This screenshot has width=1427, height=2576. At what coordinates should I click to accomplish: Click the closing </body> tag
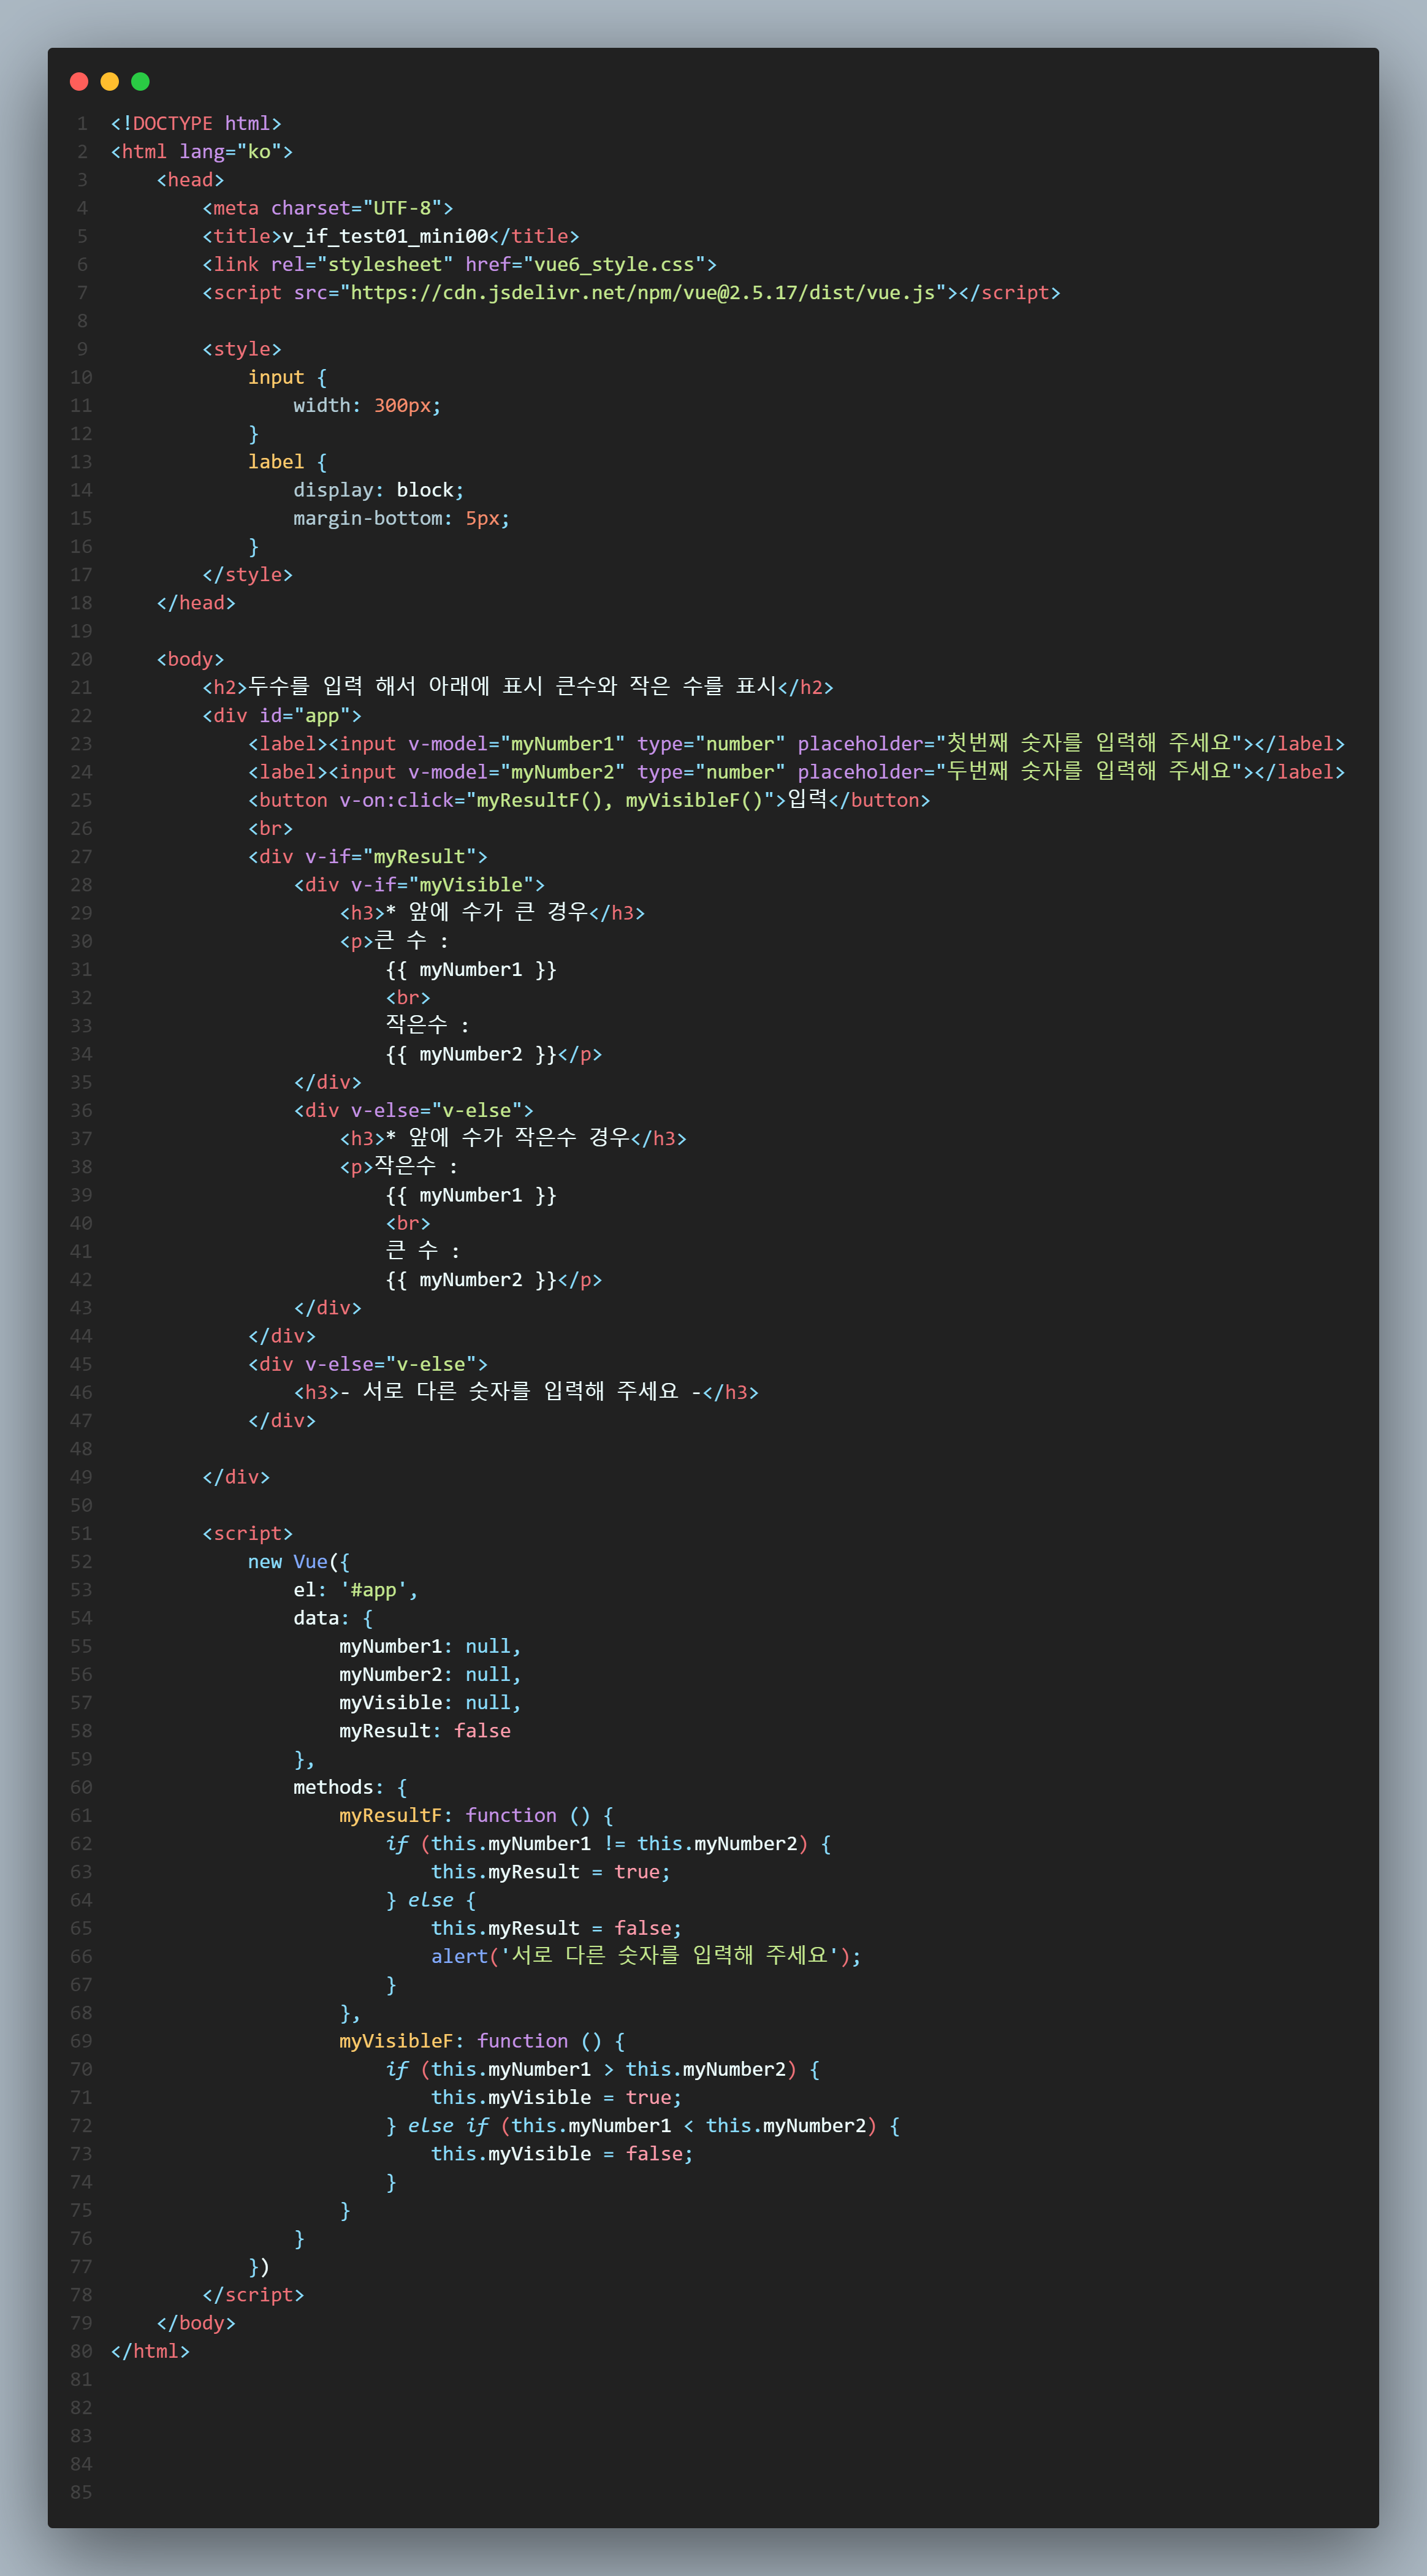tap(196, 2323)
